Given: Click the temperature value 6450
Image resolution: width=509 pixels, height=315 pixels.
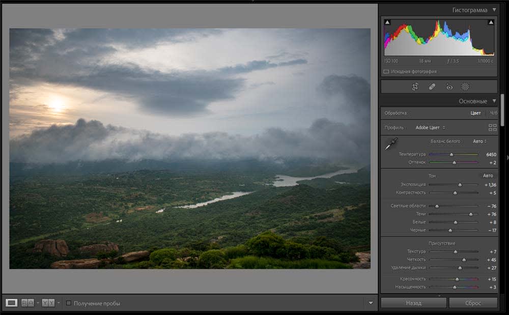Looking at the screenshot, I should click(x=491, y=154).
